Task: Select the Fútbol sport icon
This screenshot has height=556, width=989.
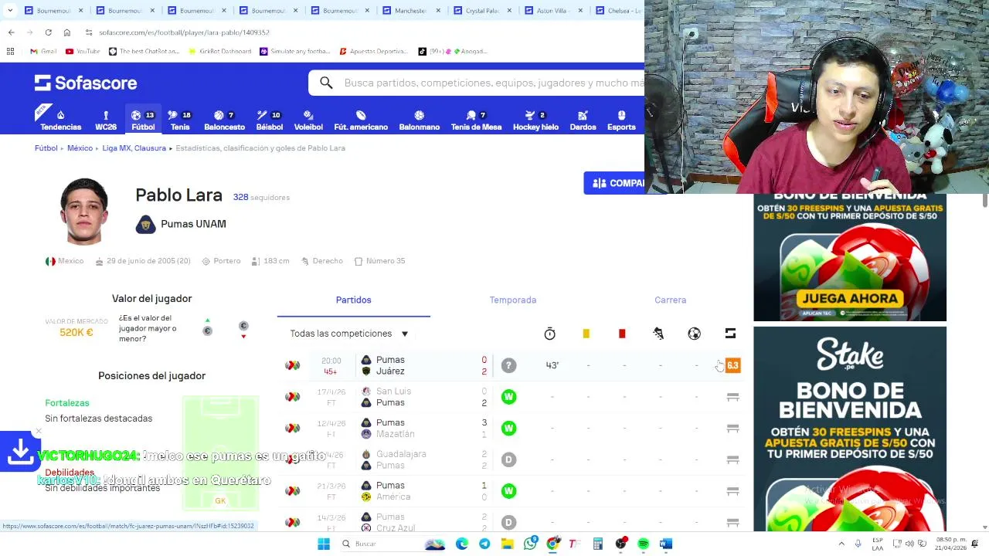Action: [x=143, y=120]
